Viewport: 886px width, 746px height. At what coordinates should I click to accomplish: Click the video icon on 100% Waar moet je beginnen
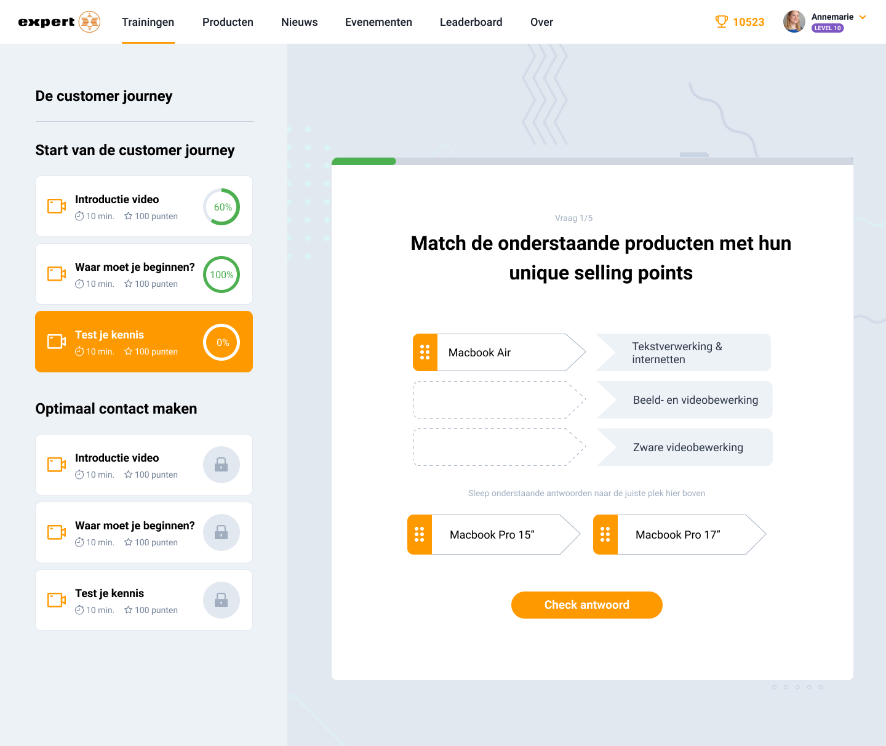pyautogui.click(x=57, y=274)
